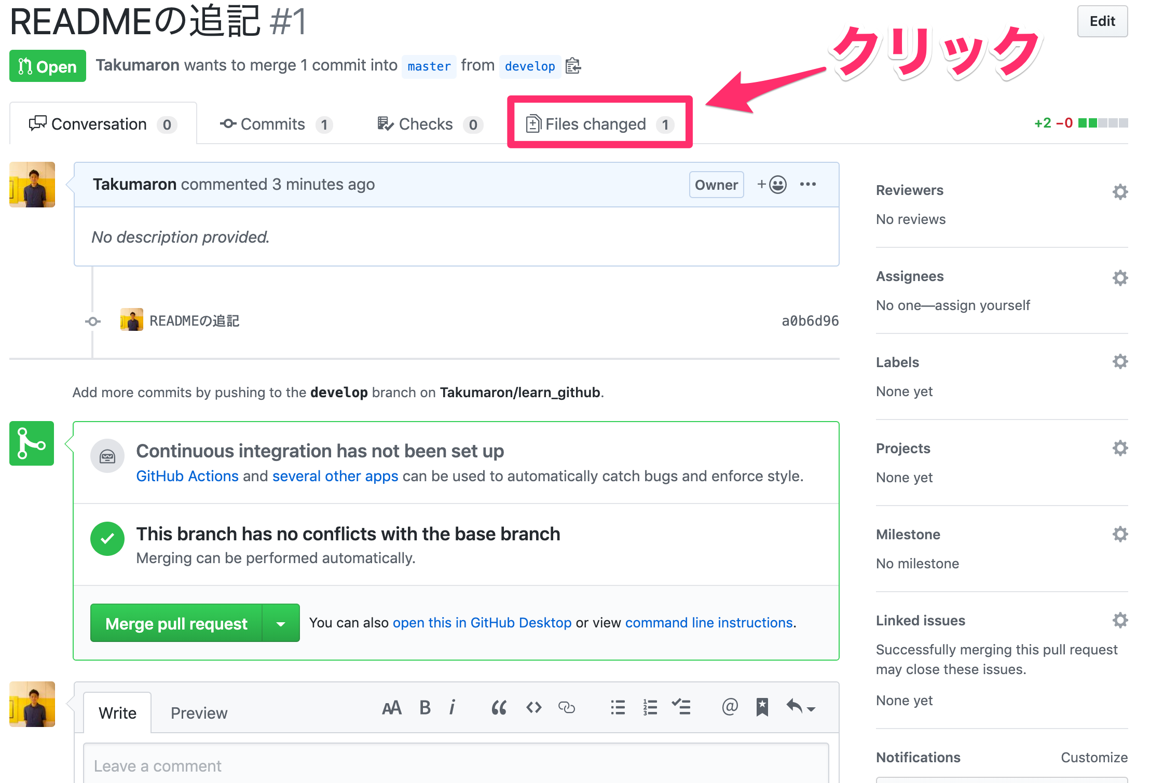Click the italic formatting icon

point(453,707)
